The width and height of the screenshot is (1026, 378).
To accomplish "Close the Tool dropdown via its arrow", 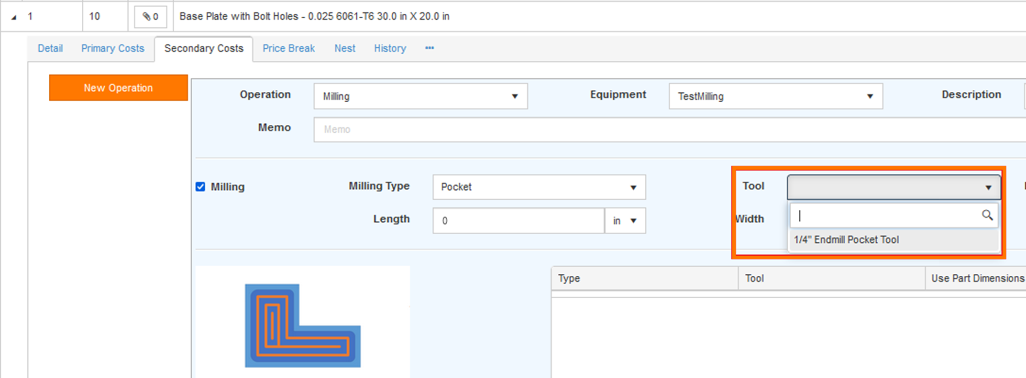I will point(988,187).
